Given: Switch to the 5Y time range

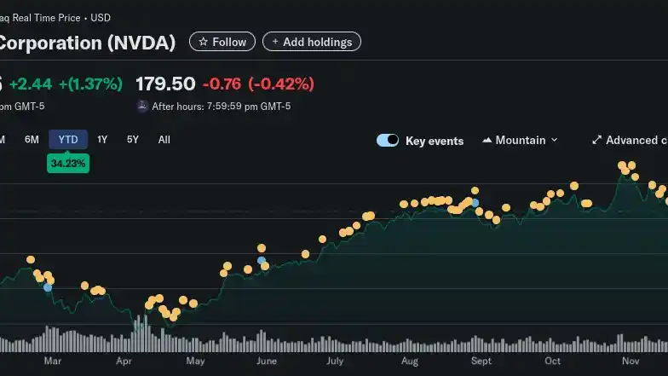Looking at the screenshot, I should tap(132, 139).
